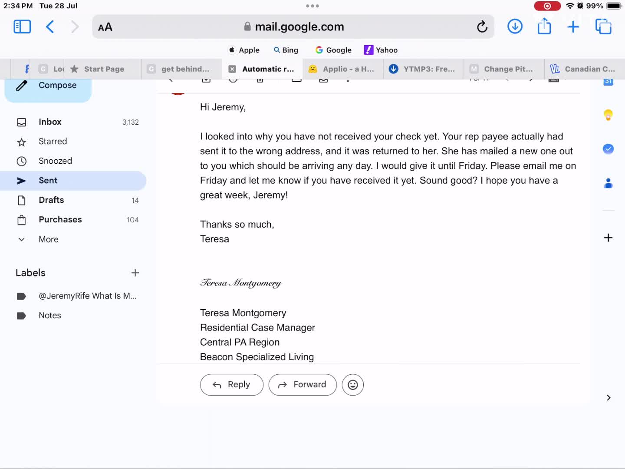Image resolution: width=625 pixels, height=469 pixels.
Task: Open the Inbox folder
Action: point(73,122)
